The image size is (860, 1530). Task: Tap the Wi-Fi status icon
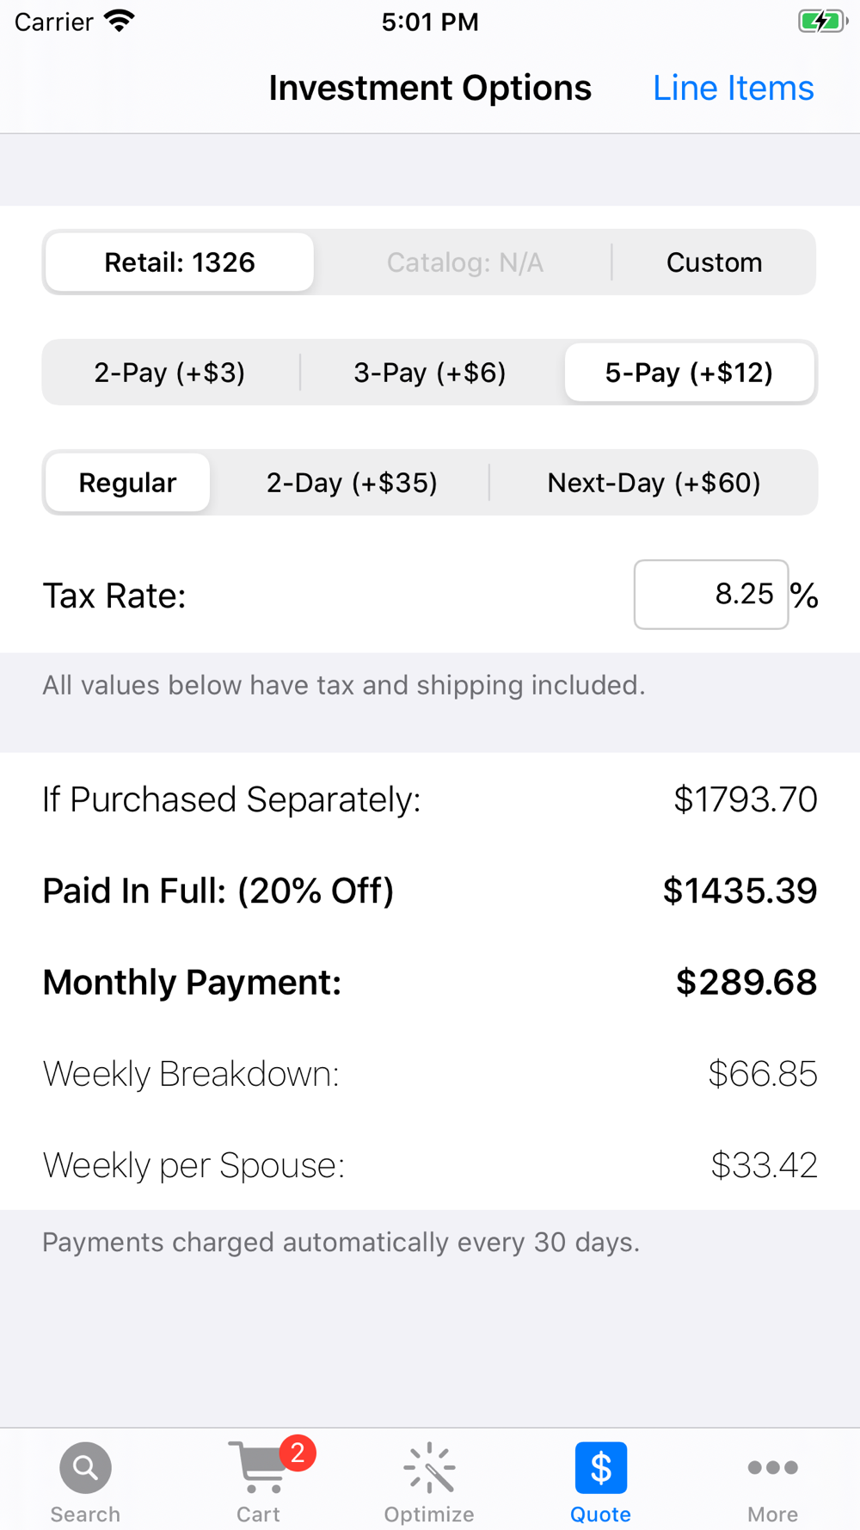click(120, 22)
